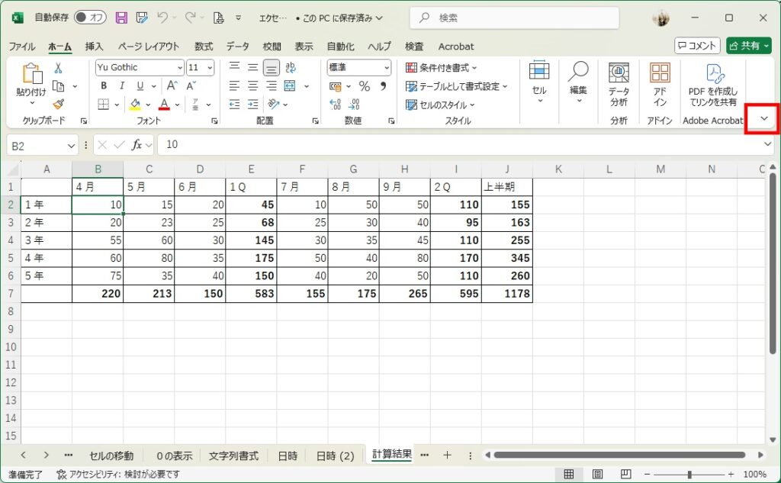Toggle italic formatting

120,86
